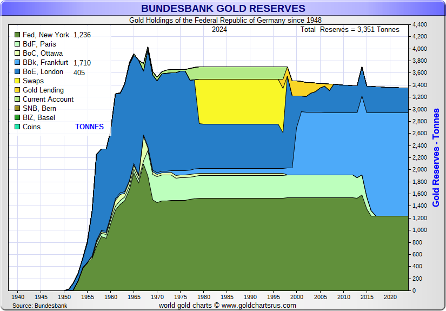
Task: Select the BoE, London legend swatch
Action: (17, 72)
